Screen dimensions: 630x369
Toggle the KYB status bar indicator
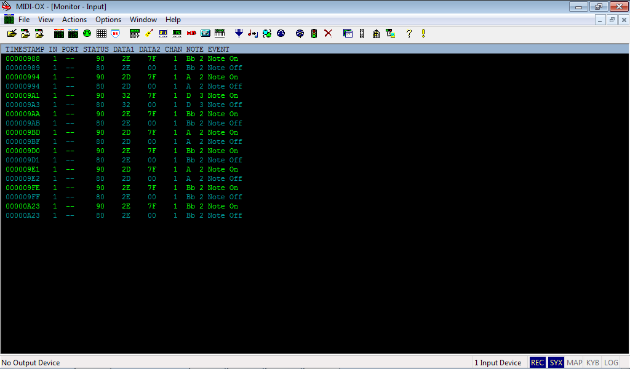(x=592, y=363)
